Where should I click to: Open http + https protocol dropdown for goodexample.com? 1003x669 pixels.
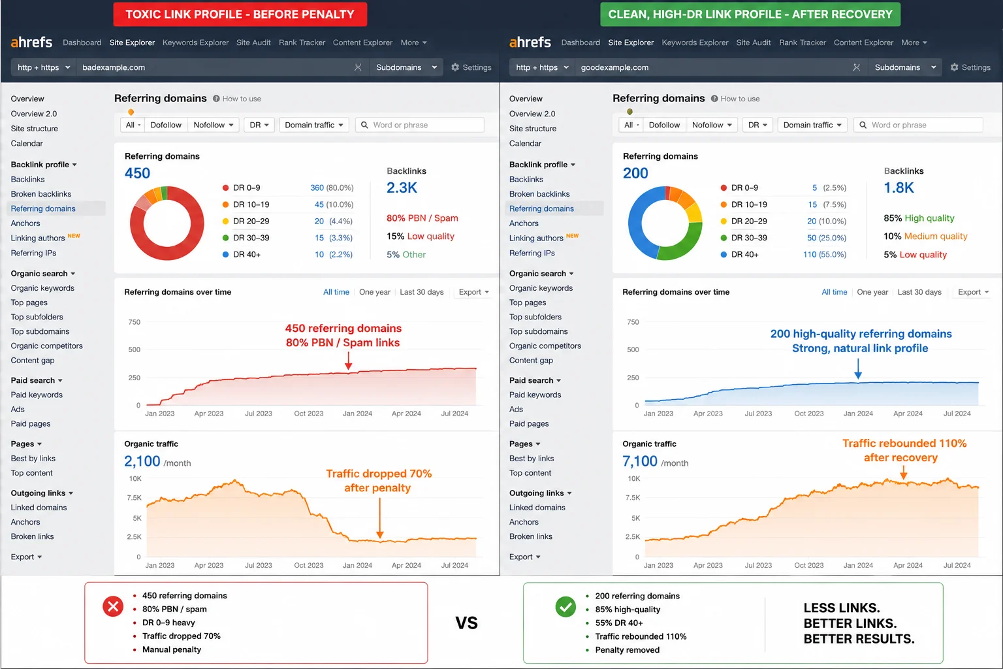click(542, 67)
